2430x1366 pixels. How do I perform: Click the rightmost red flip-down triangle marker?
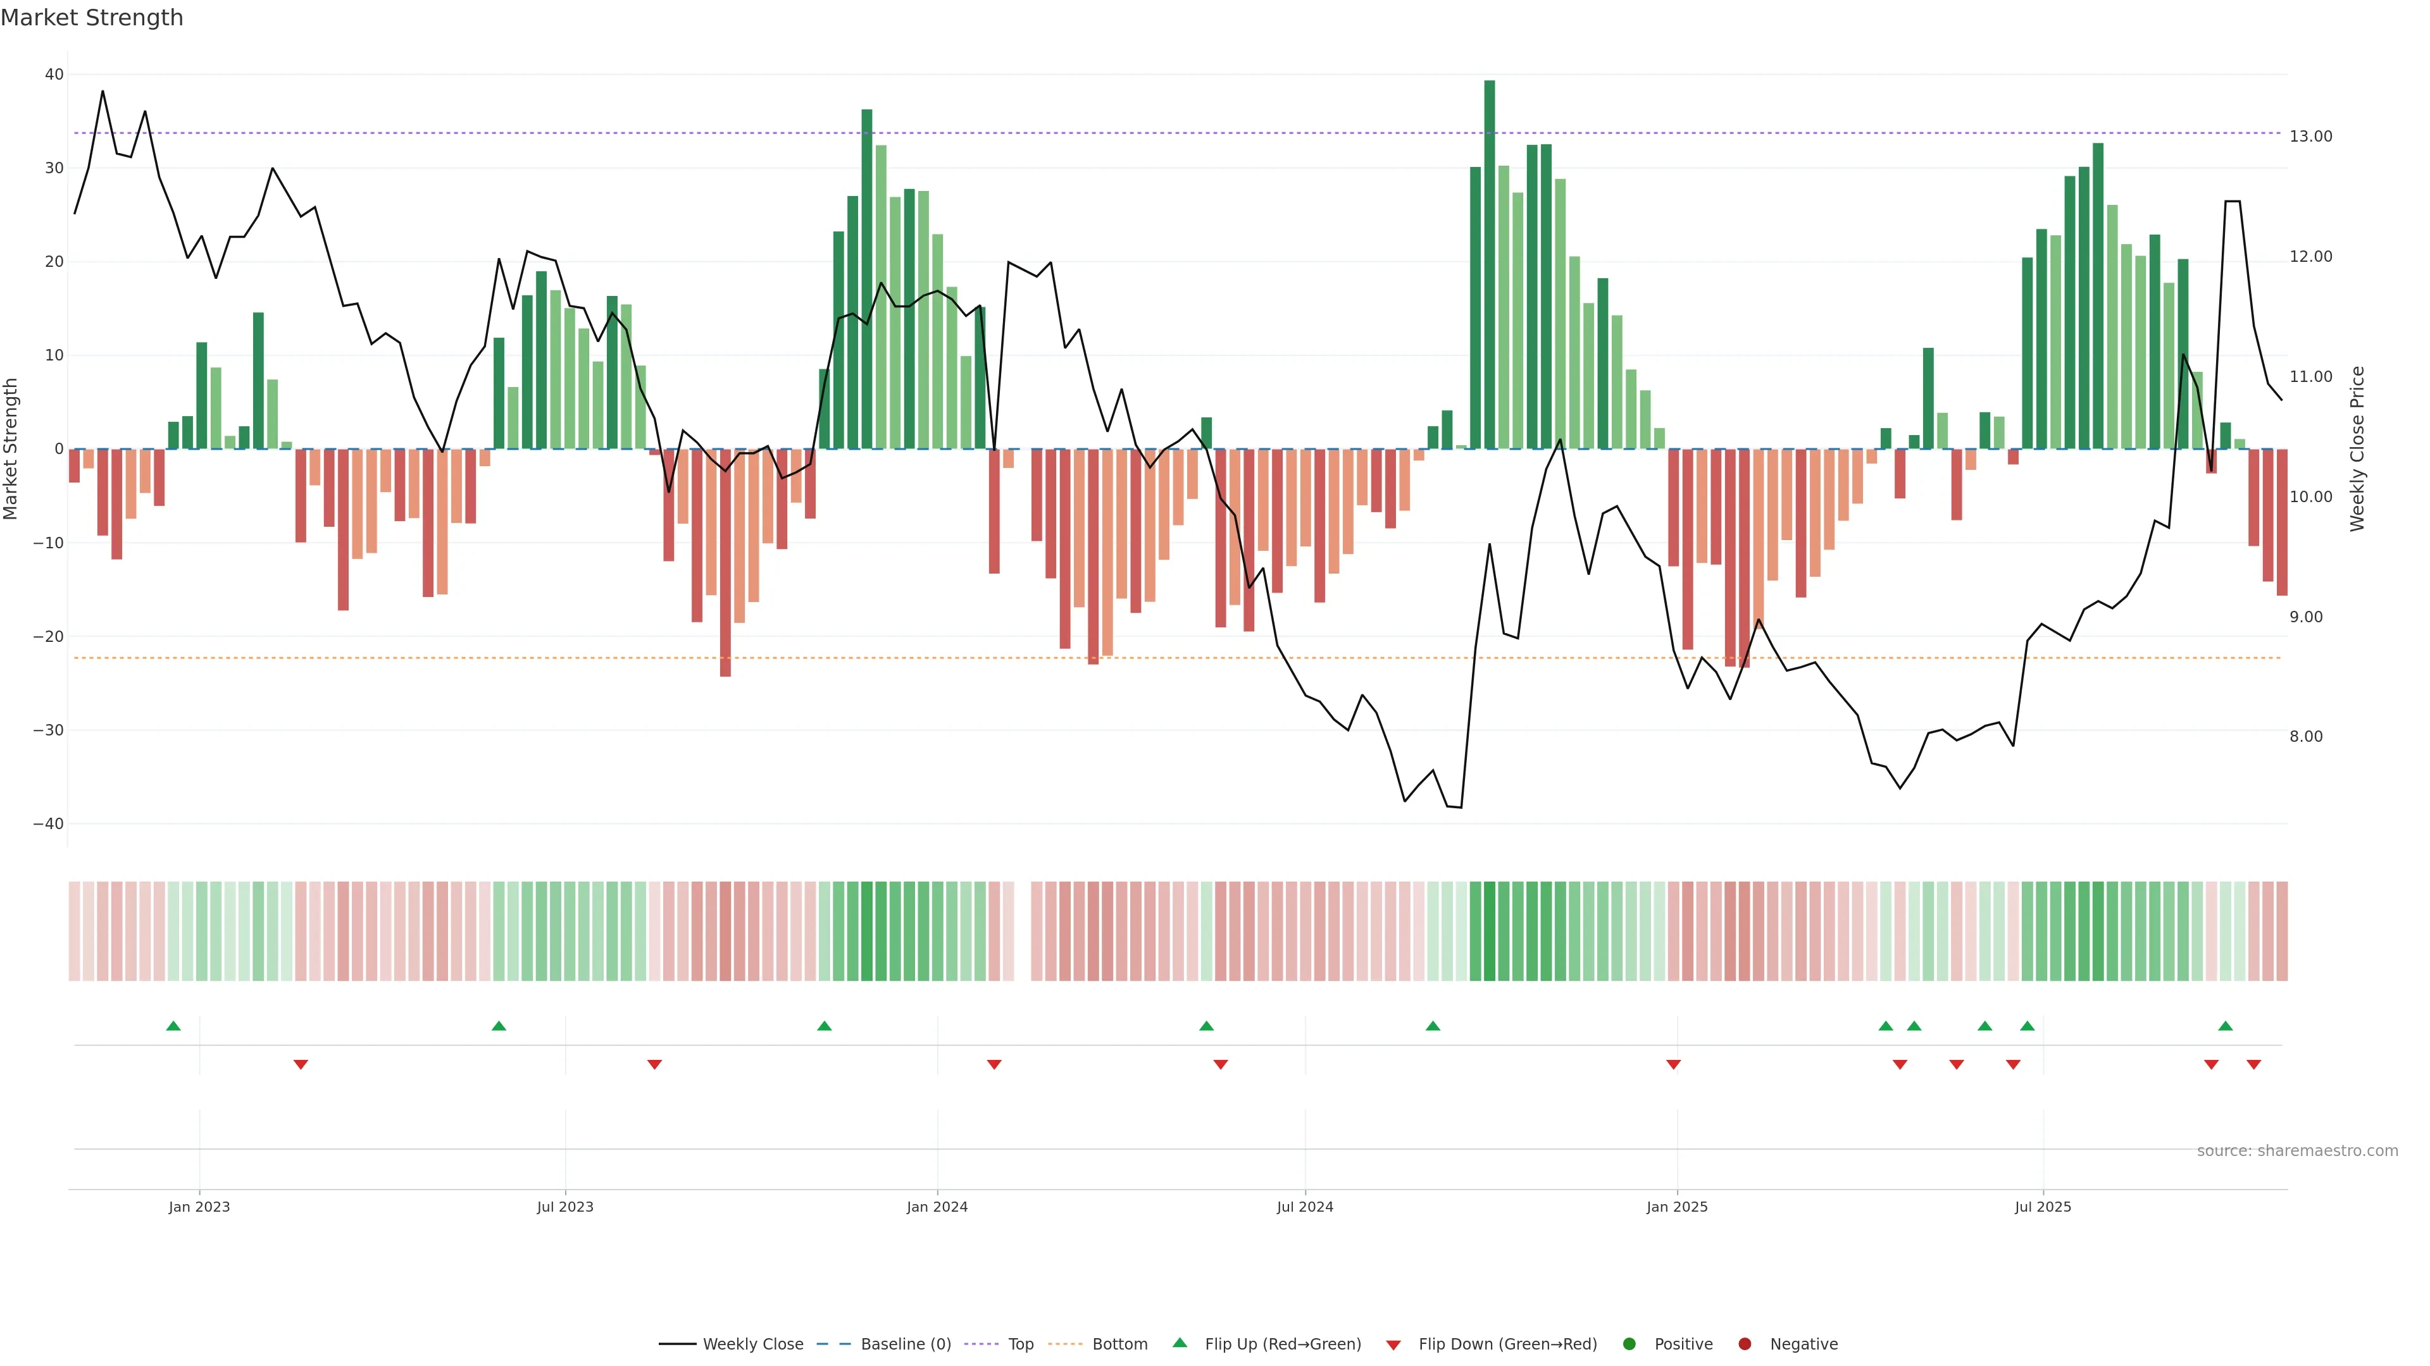[x=2253, y=1064]
